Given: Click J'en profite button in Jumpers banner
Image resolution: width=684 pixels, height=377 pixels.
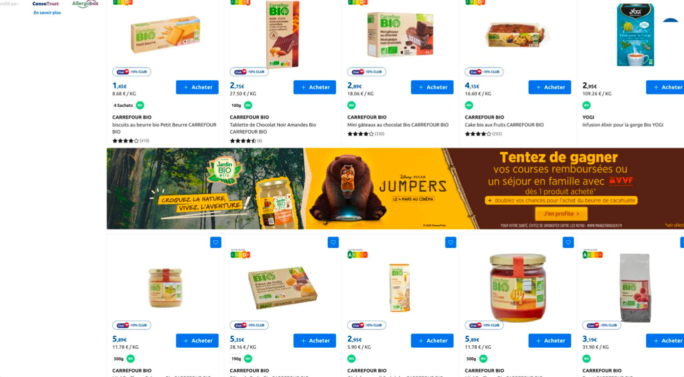Looking at the screenshot, I should [x=562, y=214].
